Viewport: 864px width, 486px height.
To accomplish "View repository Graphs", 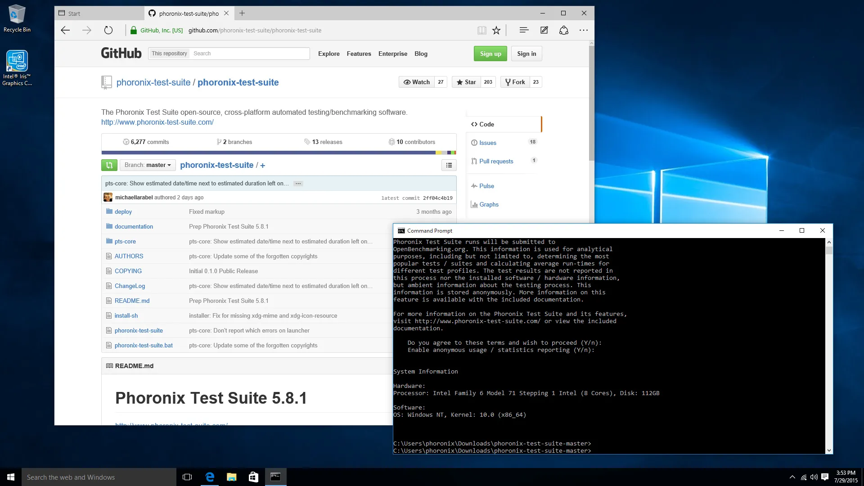I will 489,204.
